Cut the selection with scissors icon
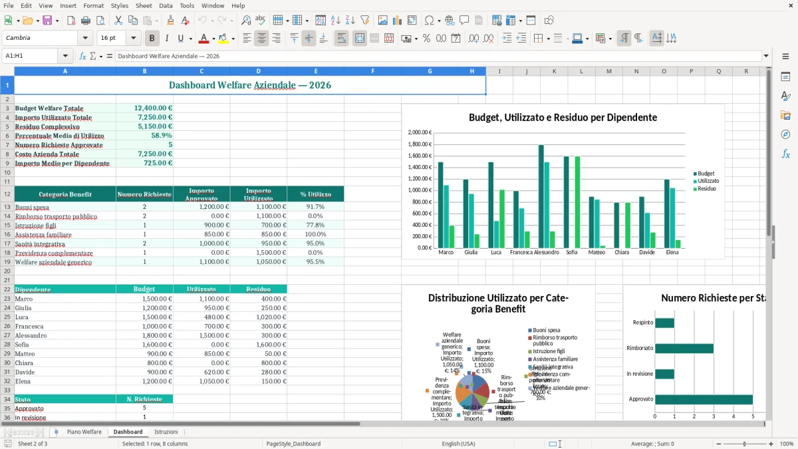Image resolution: width=798 pixels, height=449 pixels. [118, 21]
